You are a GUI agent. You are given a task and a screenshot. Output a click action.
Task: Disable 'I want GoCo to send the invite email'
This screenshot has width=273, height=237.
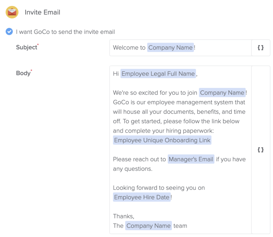tap(9, 32)
